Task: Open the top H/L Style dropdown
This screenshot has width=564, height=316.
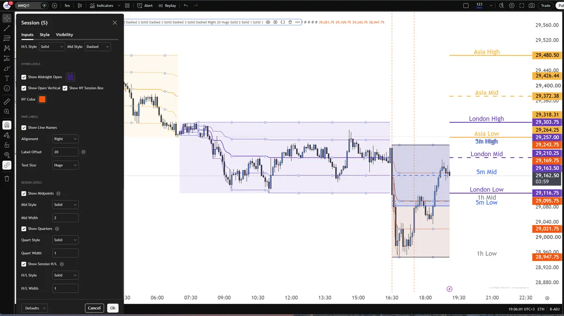Action: 52,47
